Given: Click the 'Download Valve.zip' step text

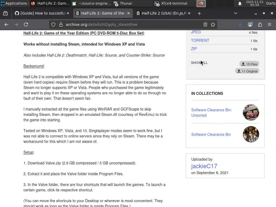Looking at the screenshot, I should [80, 163].
